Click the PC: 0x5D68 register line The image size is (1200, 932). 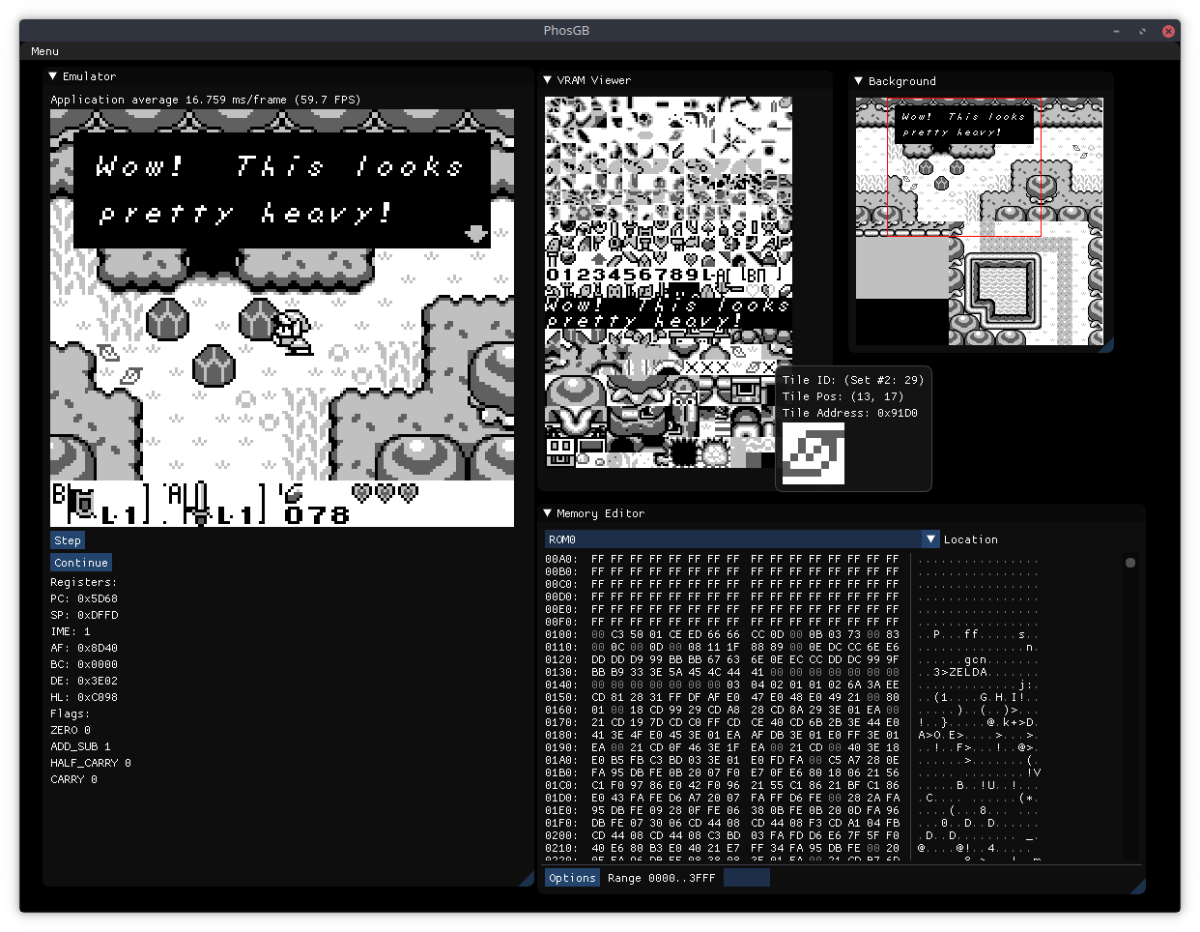[84, 599]
